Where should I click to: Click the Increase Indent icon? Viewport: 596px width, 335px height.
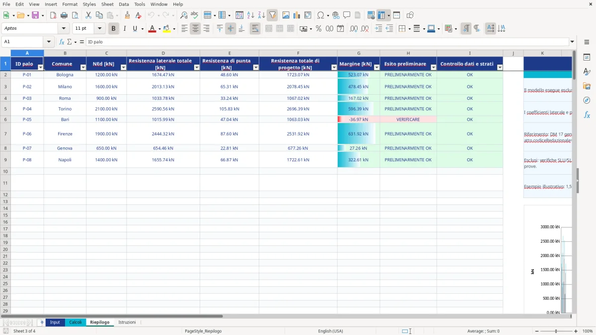click(x=378, y=29)
